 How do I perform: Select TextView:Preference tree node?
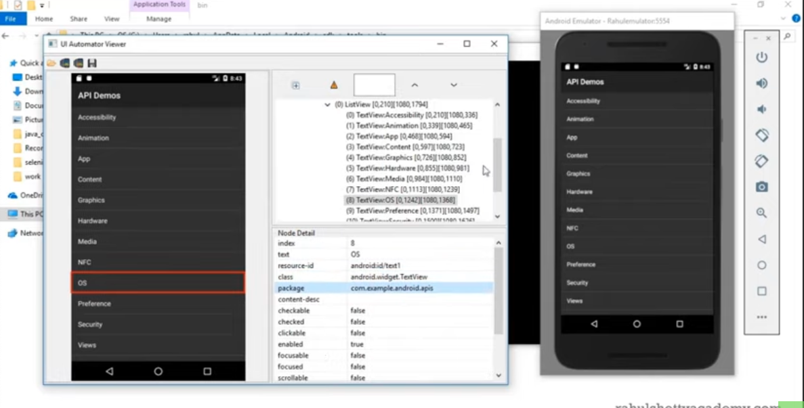[412, 210]
